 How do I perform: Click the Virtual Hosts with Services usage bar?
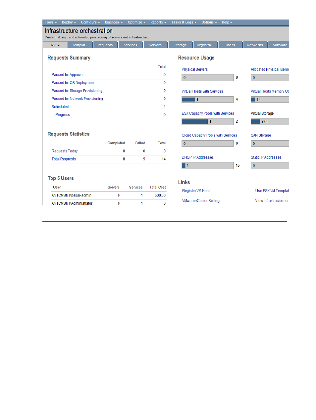click(x=208, y=100)
